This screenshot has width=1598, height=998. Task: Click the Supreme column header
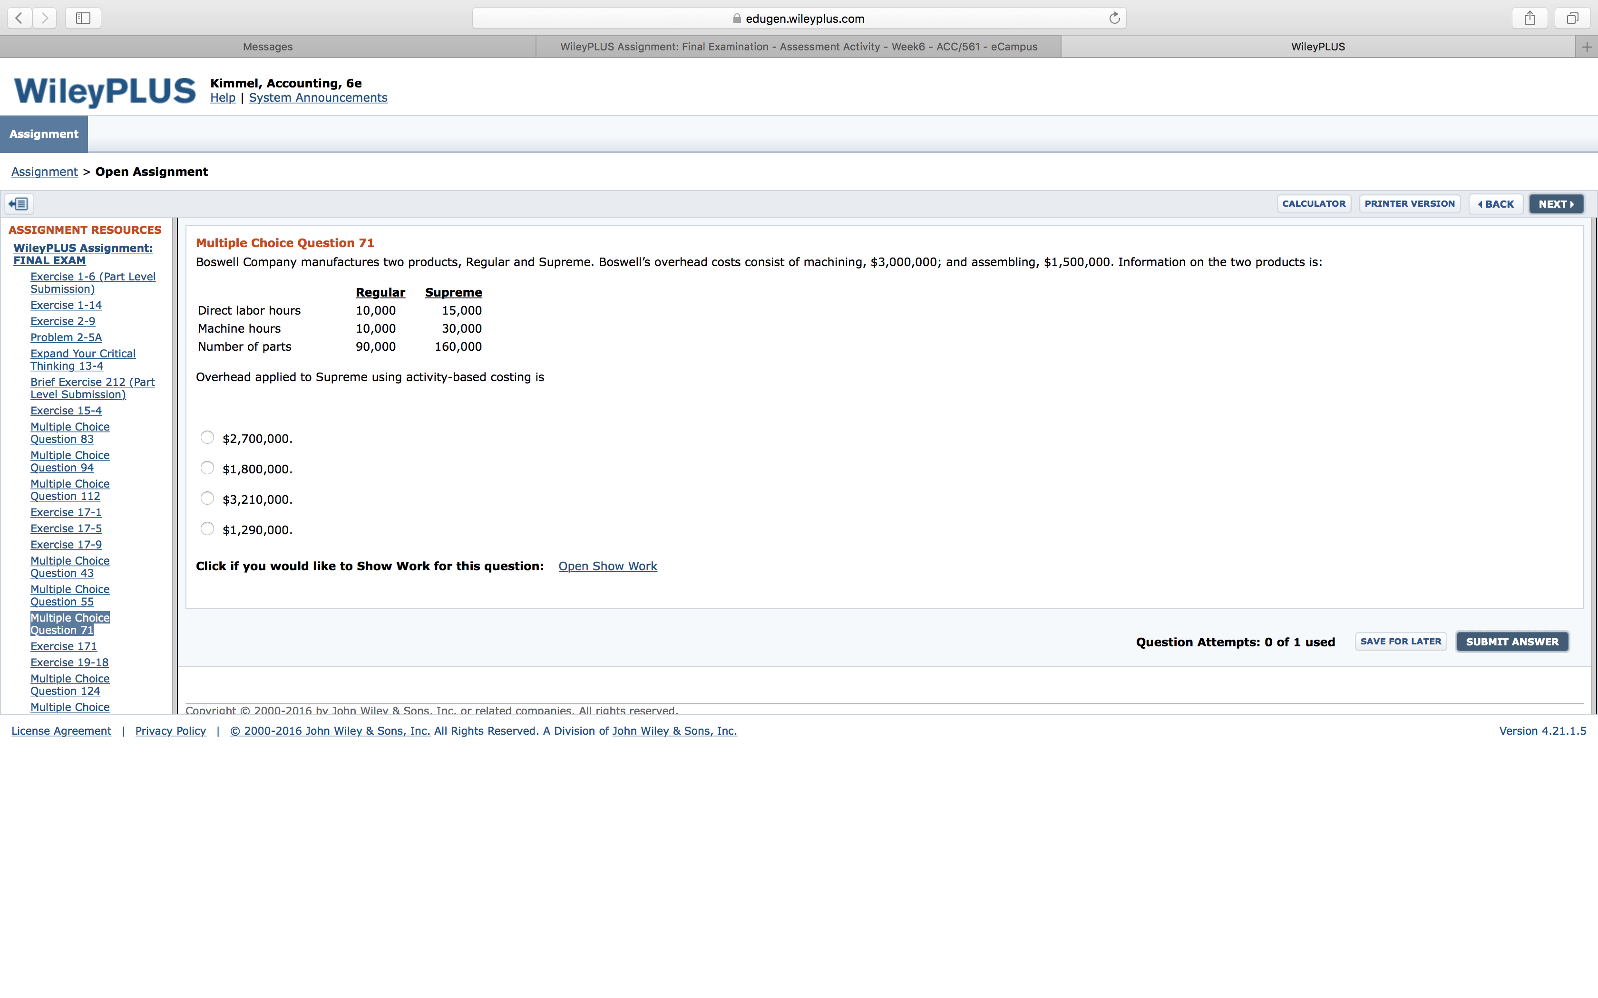tap(454, 292)
